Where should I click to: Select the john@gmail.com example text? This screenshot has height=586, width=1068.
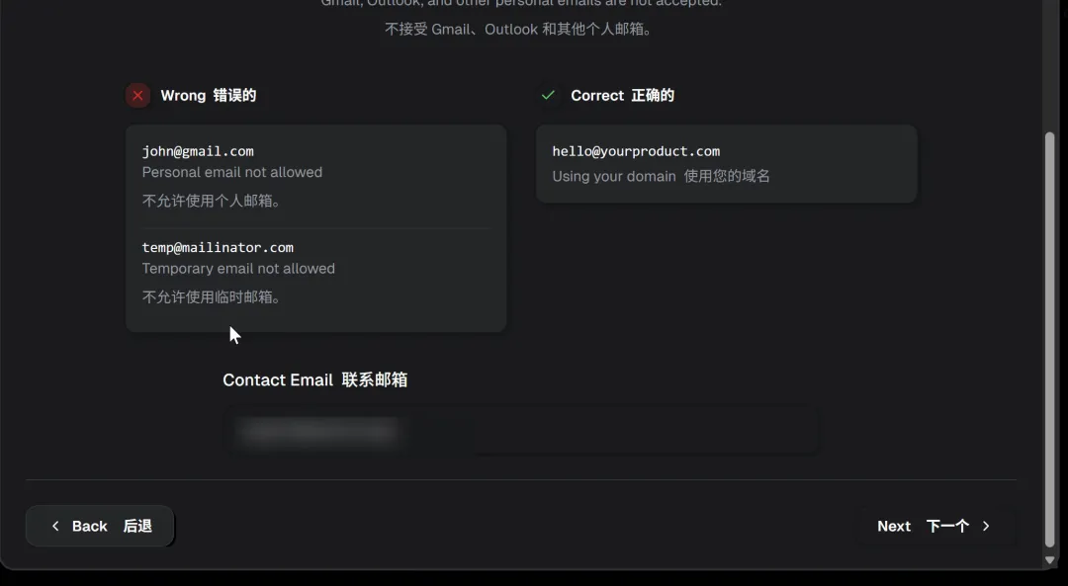[x=198, y=151]
